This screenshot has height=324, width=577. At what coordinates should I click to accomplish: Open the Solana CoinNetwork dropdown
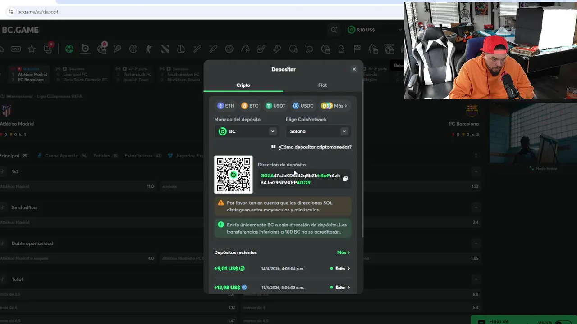pos(318,131)
